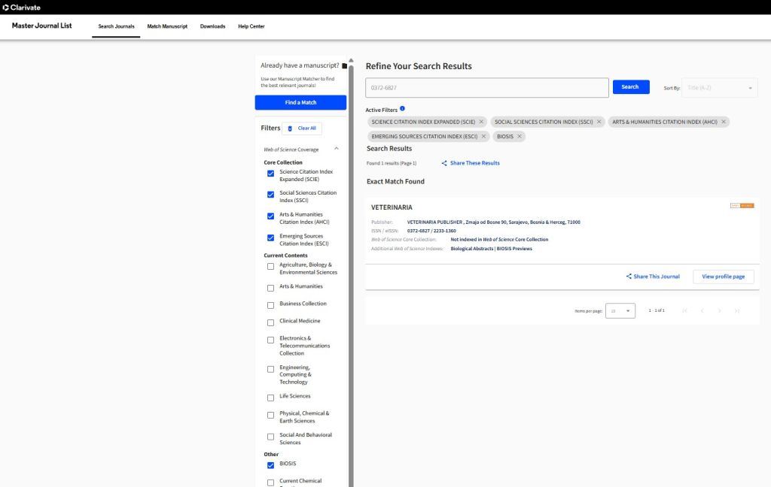Viewport: 771px width, 487px height.
Task: Remove the AHCI filter chip
Action: pos(724,122)
